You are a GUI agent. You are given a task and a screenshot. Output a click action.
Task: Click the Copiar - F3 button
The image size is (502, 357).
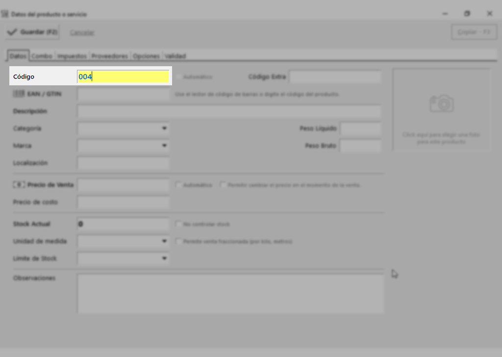[x=474, y=32]
